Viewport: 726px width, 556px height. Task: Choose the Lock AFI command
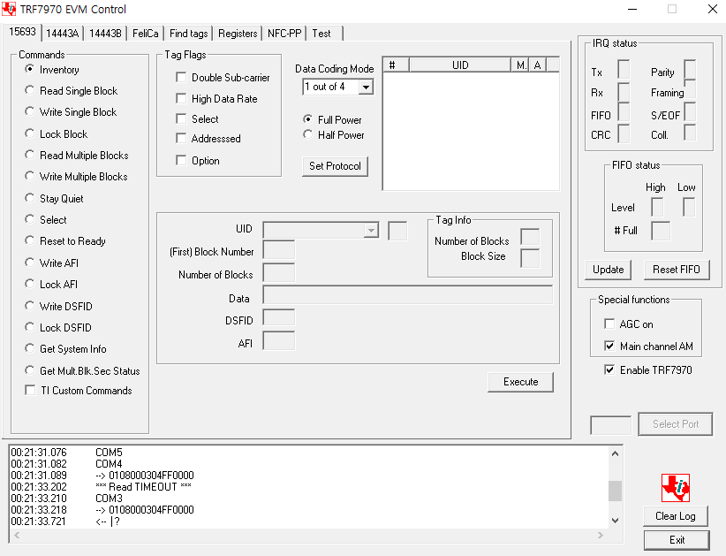30,284
